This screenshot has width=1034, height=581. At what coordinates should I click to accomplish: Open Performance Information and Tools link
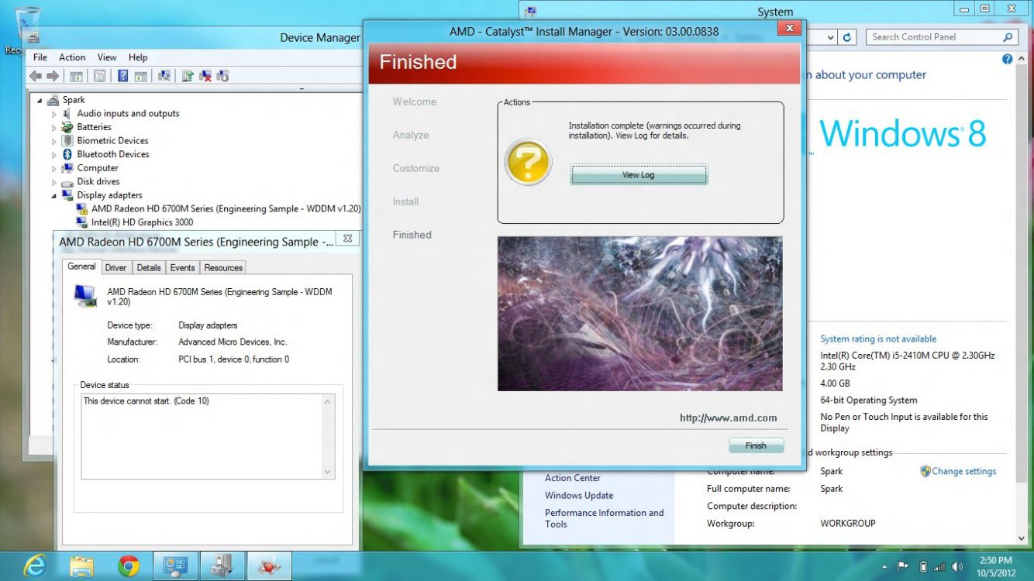[x=604, y=518]
